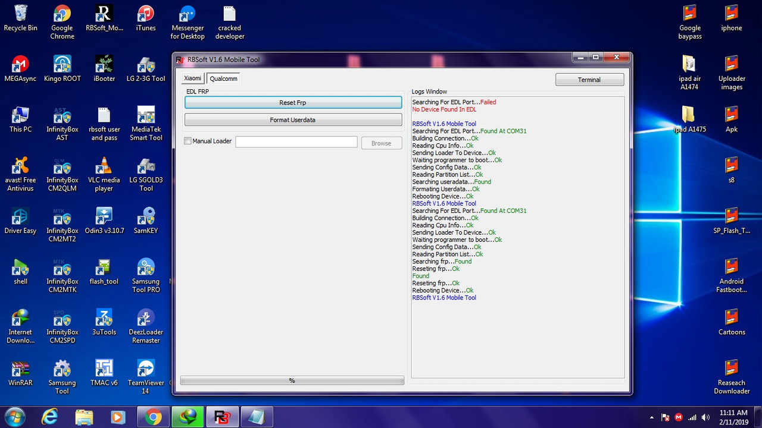Screen dimensions: 762x428
Task: Launch 3uTools desktop shortcut
Action: pos(104,322)
